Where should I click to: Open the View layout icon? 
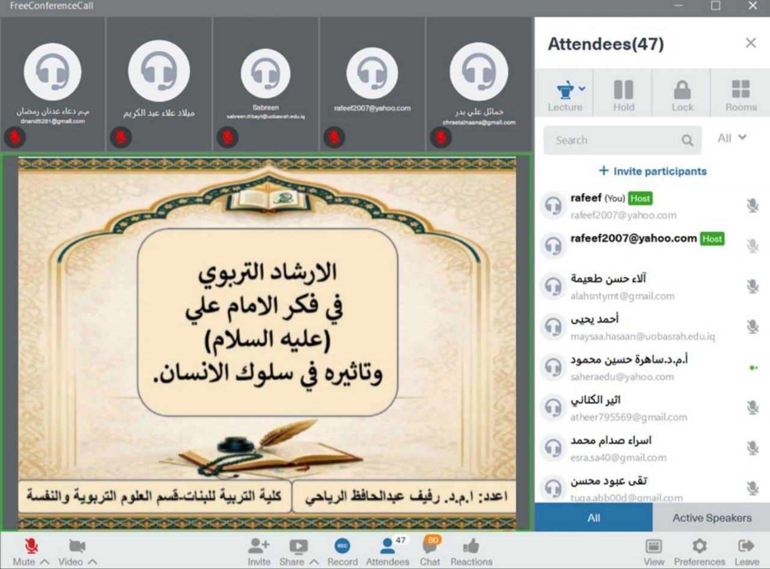[x=653, y=547]
